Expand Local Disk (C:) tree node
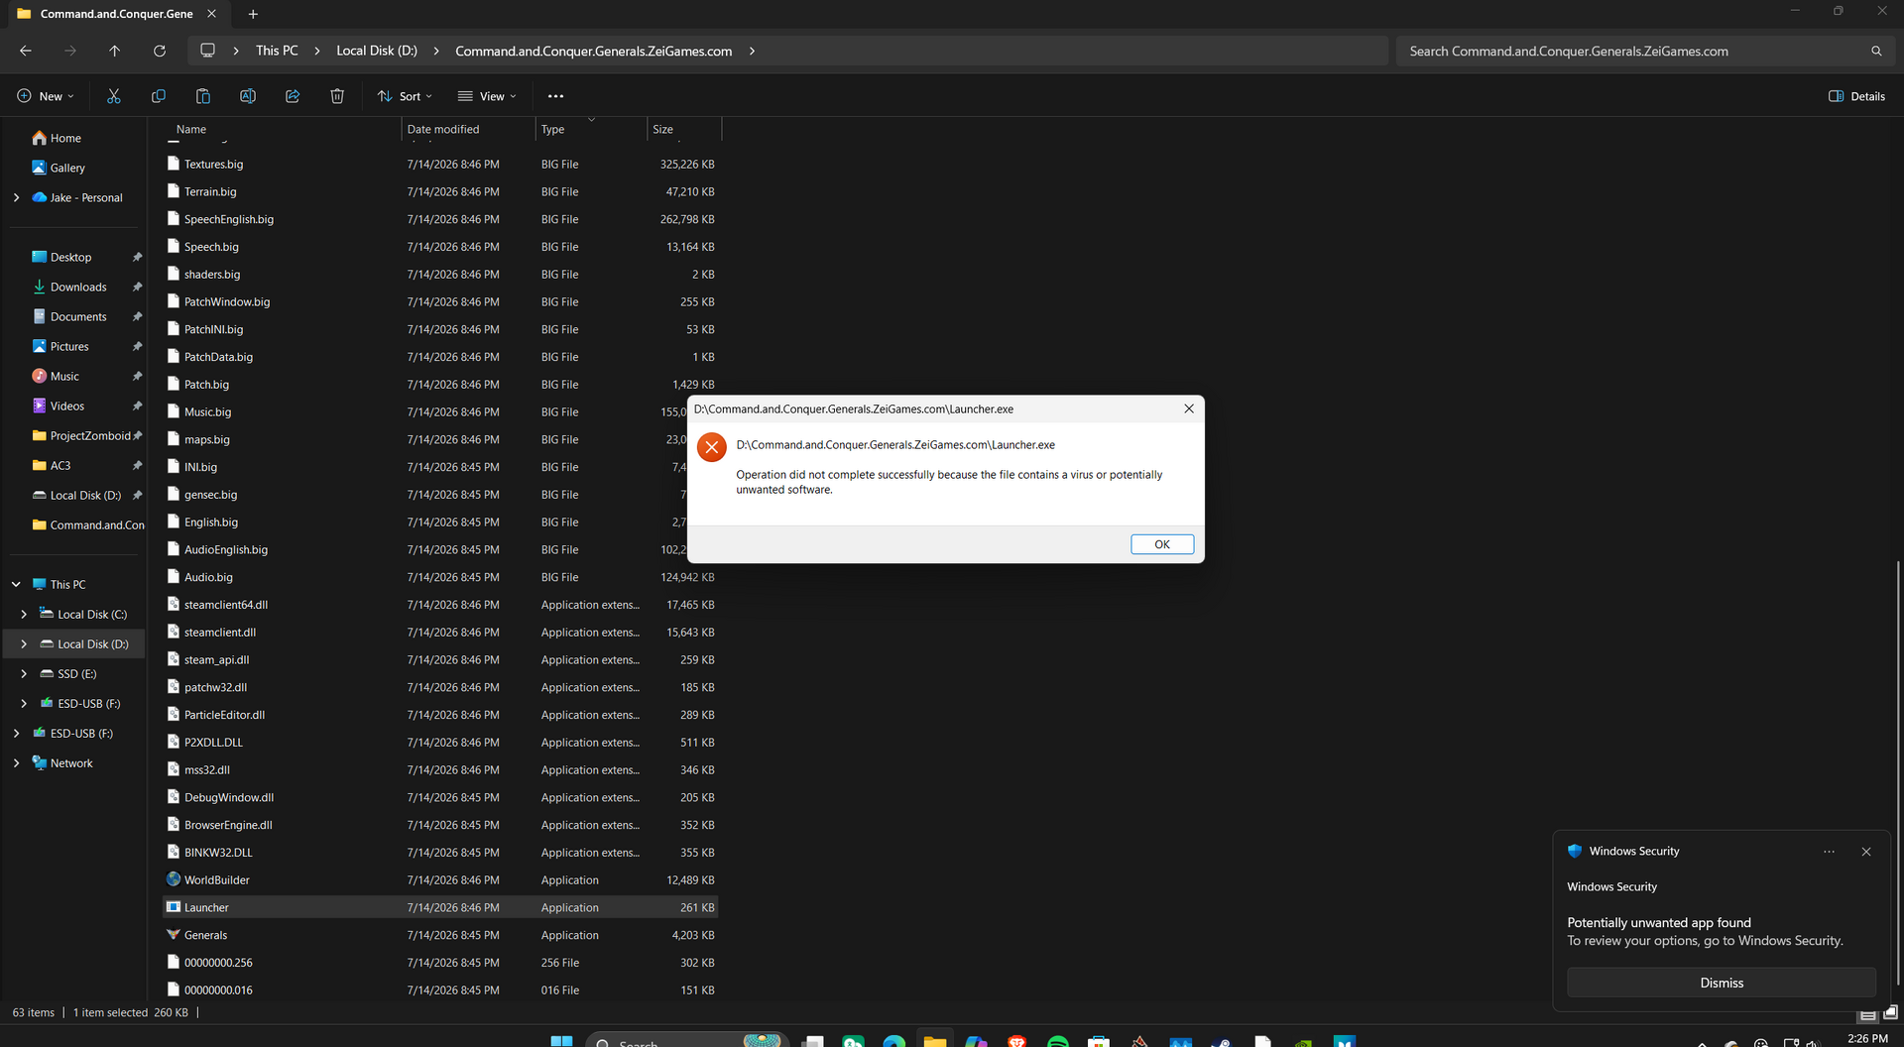This screenshot has height=1047, width=1904. point(24,614)
